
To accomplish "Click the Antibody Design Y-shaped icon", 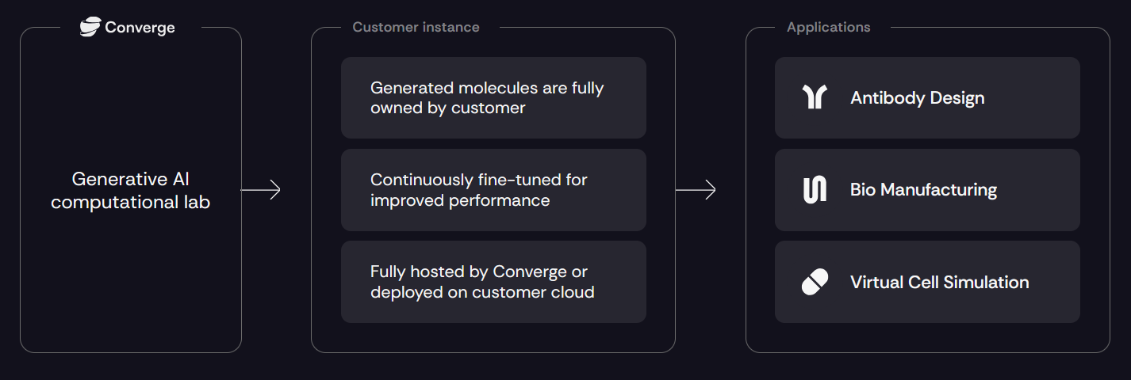I will [815, 97].
